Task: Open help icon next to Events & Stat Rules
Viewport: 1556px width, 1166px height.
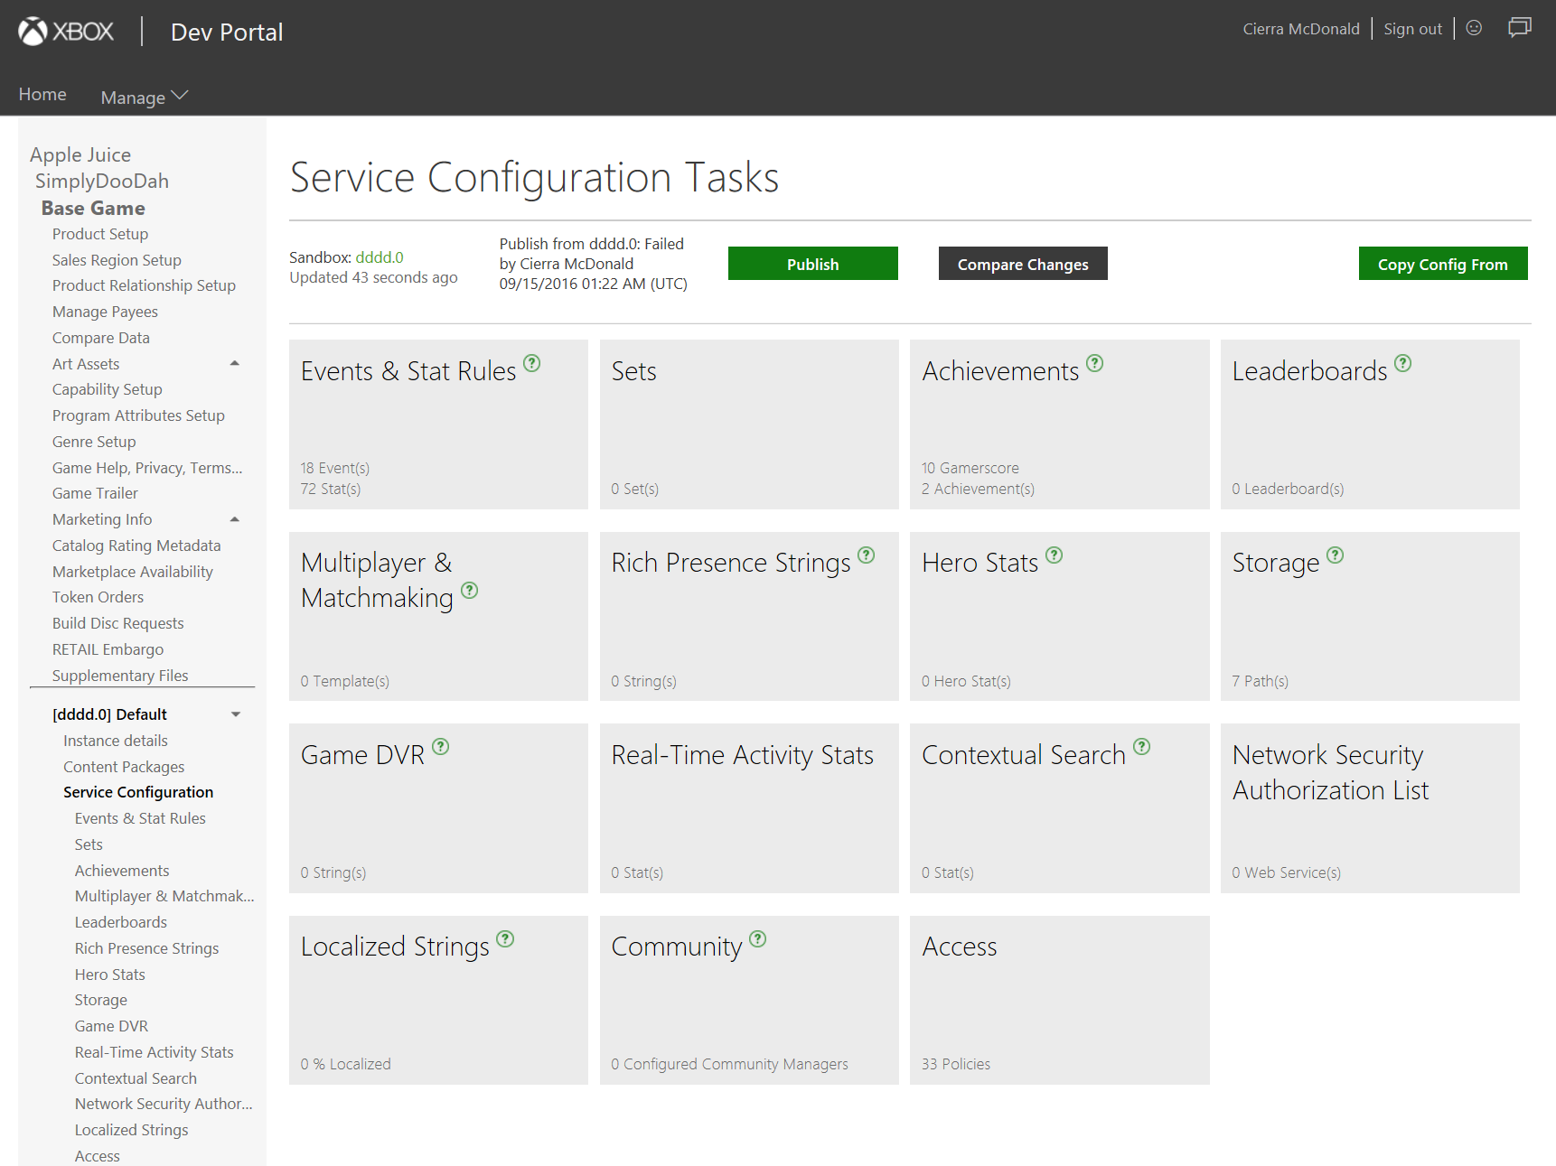Action: coord(532,363)
